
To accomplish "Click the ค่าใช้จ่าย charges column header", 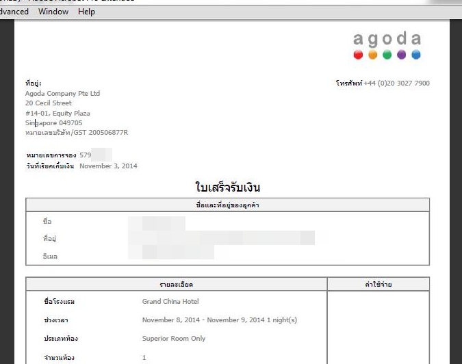I will click(378, 285).
